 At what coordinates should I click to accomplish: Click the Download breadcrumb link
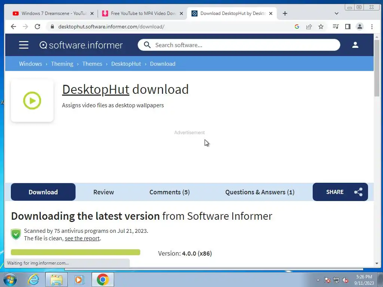[163, 64]
